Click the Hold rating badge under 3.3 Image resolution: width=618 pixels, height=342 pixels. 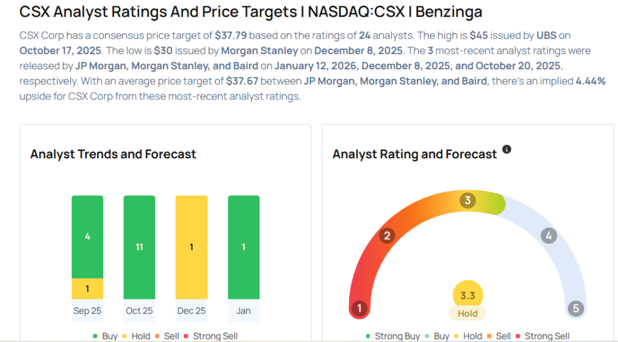coord(467,314)
